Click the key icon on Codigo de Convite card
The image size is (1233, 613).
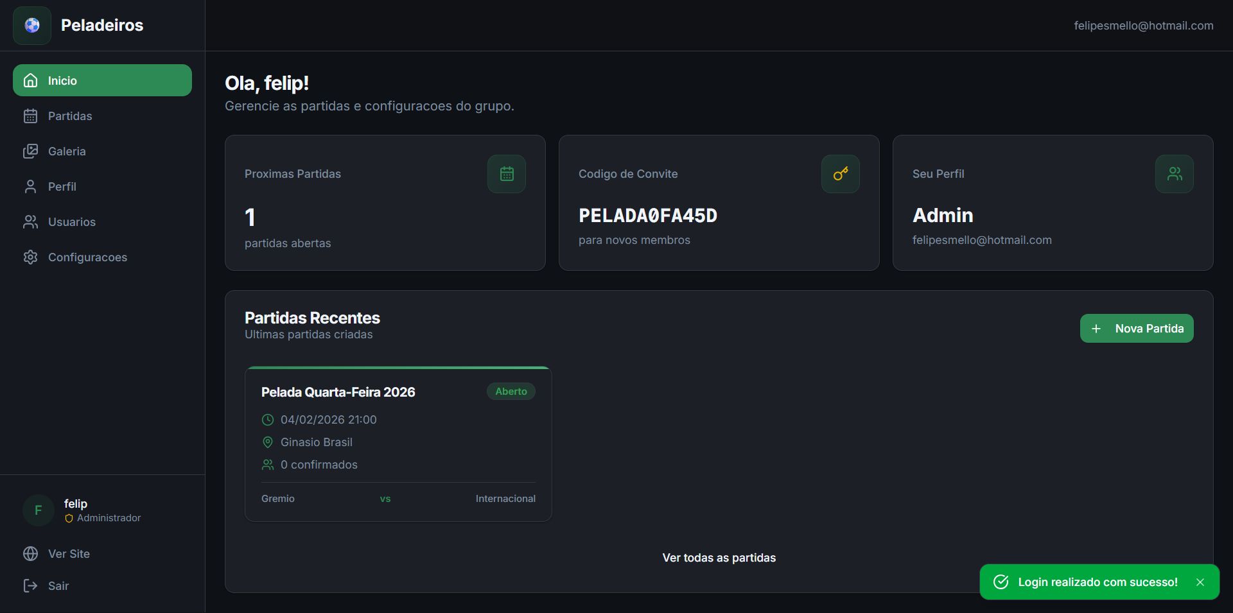840,173
